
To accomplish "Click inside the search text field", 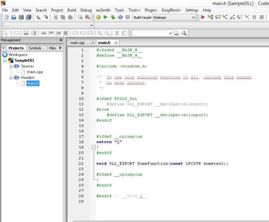I will (151, 33).
